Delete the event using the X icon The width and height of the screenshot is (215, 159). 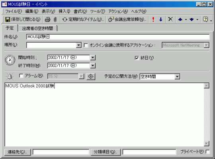coord(170,19)
